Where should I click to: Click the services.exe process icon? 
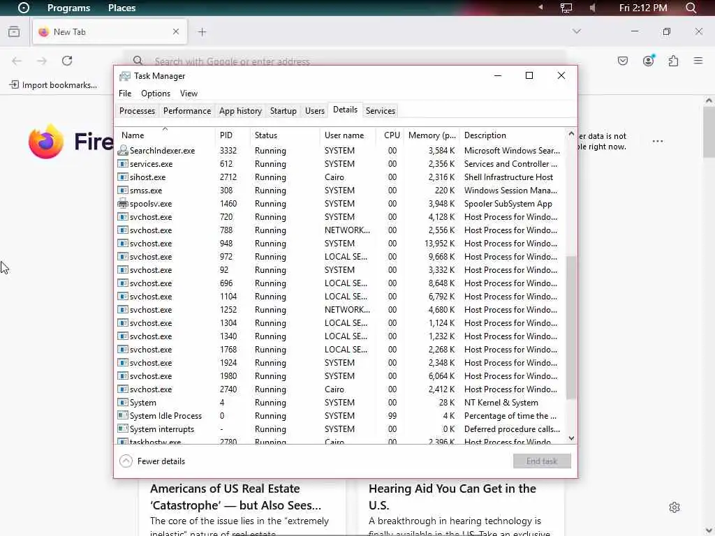(123, 163)
